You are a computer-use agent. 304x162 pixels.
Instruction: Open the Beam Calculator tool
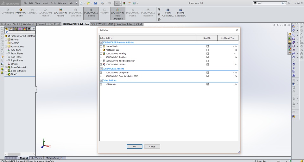click(x=168, y=13)
